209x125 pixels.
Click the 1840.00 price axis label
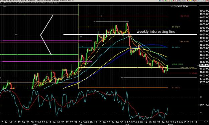204,62
